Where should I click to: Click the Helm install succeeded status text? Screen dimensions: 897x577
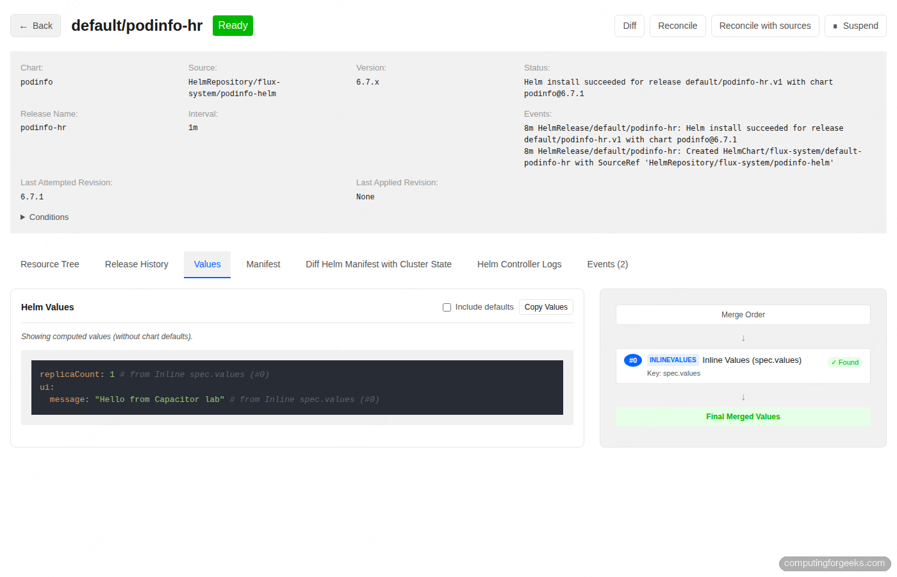click(x=679, y=88)
